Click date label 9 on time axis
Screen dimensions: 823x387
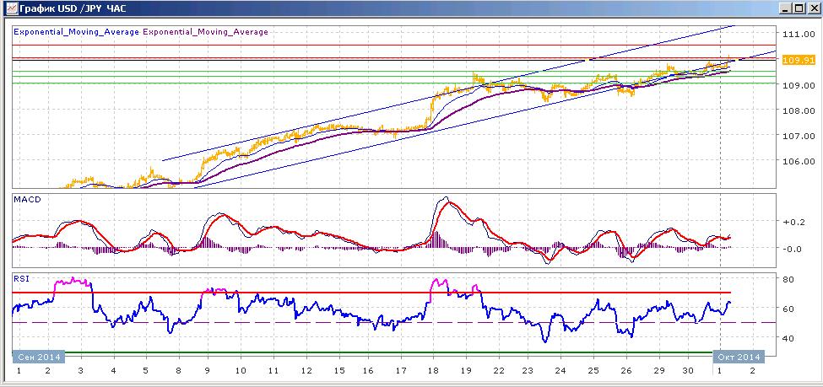click(208, 371)
